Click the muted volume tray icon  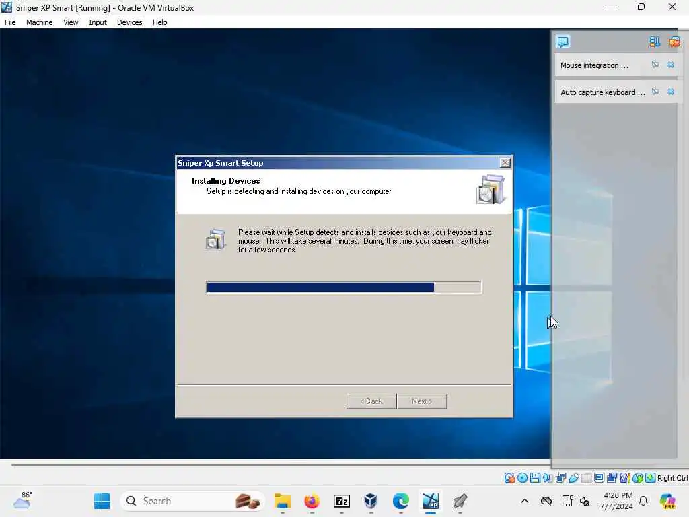pos(585,501)
